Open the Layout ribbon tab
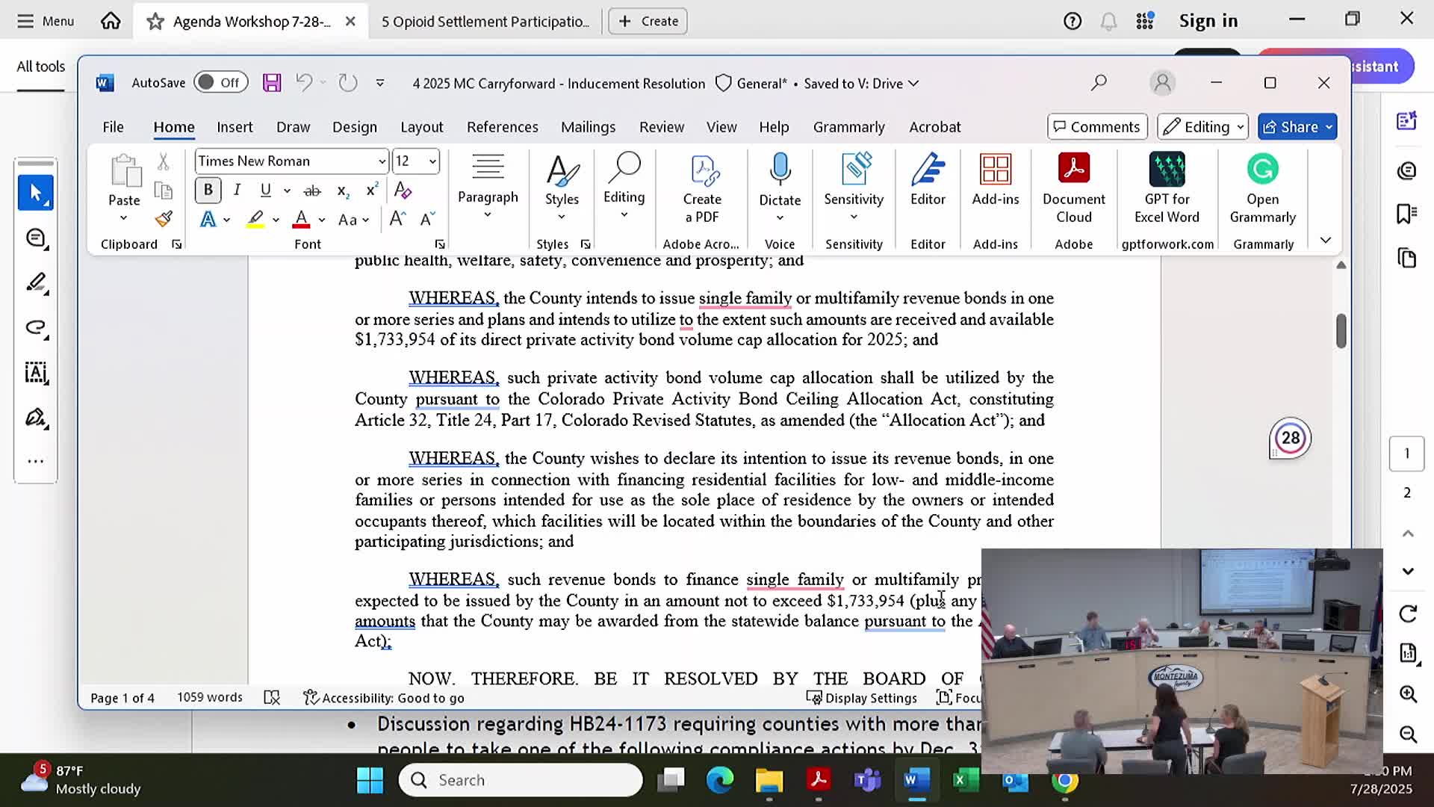 tap(421, 127)
